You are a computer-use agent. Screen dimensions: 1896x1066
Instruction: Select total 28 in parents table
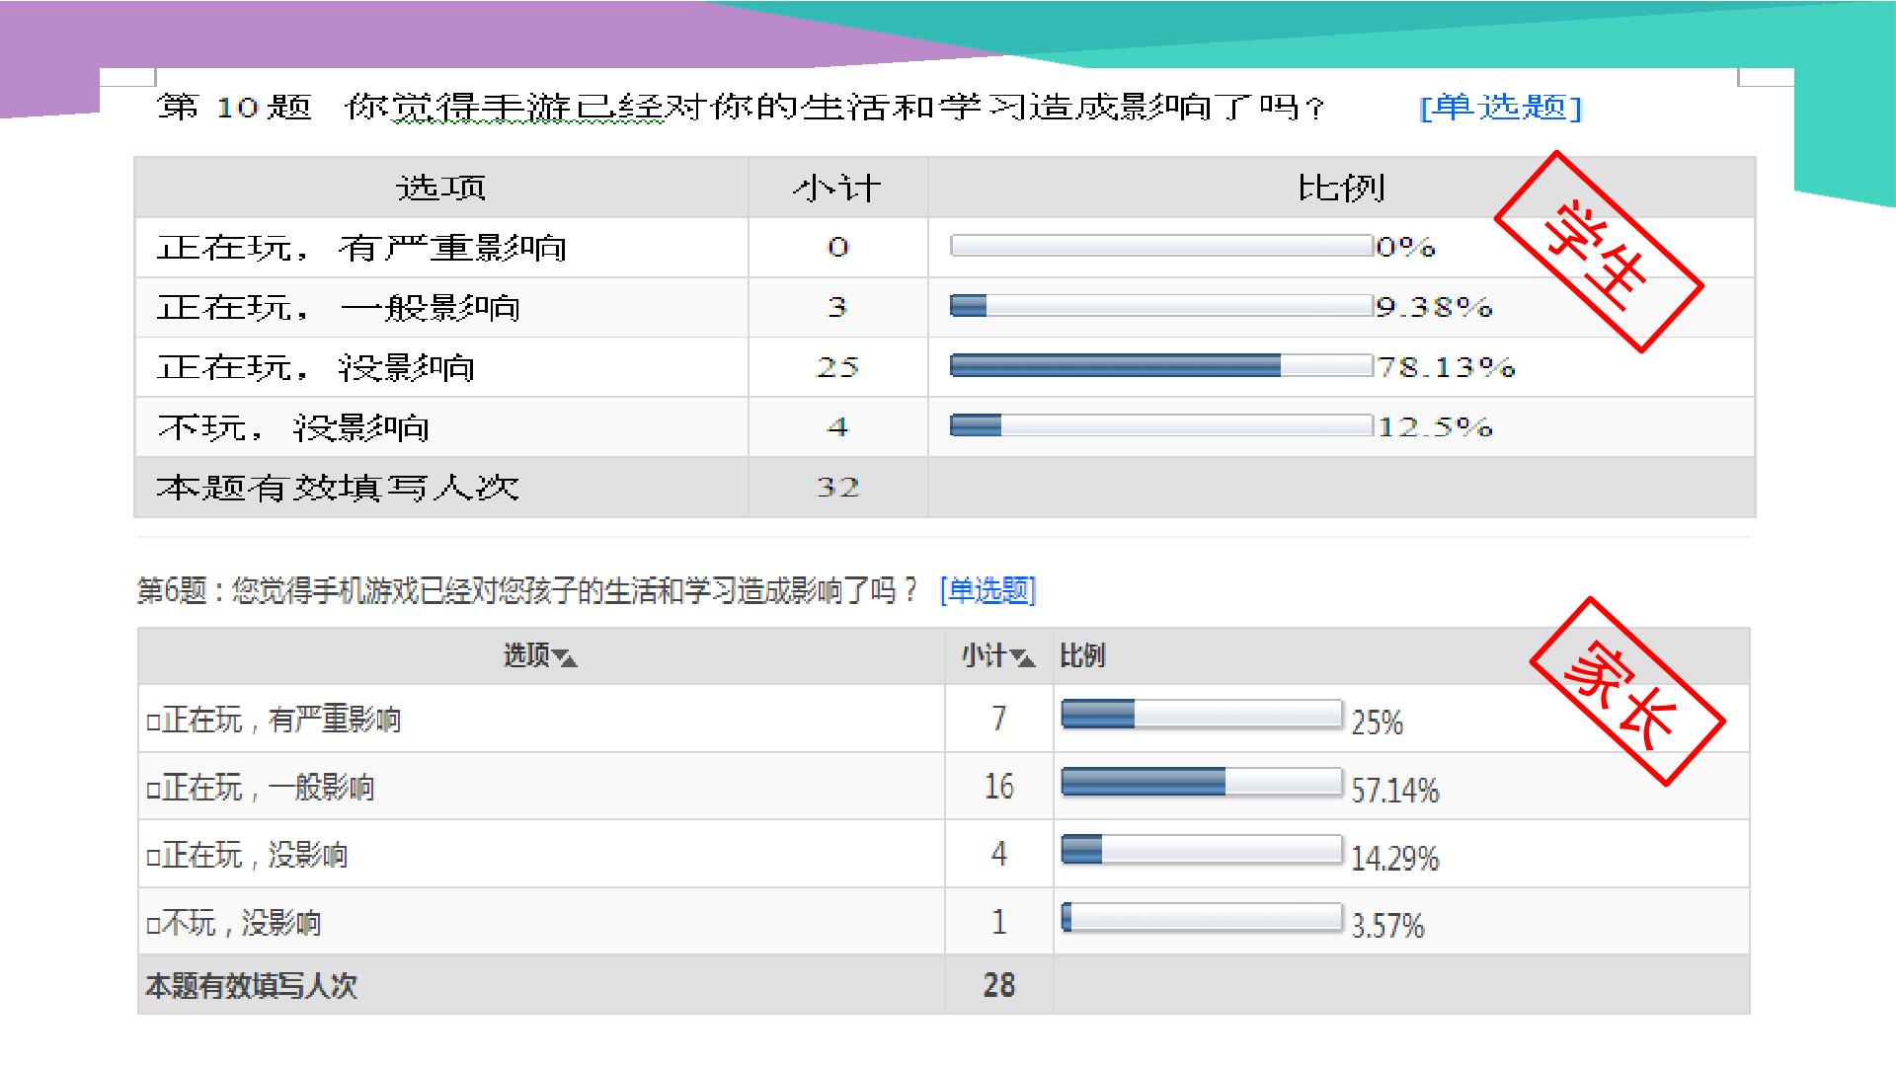999,984
